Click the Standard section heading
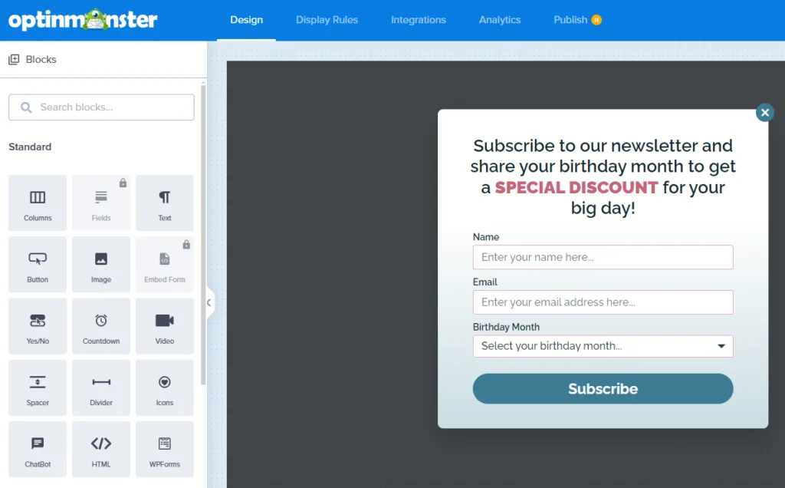 point(30,147)
